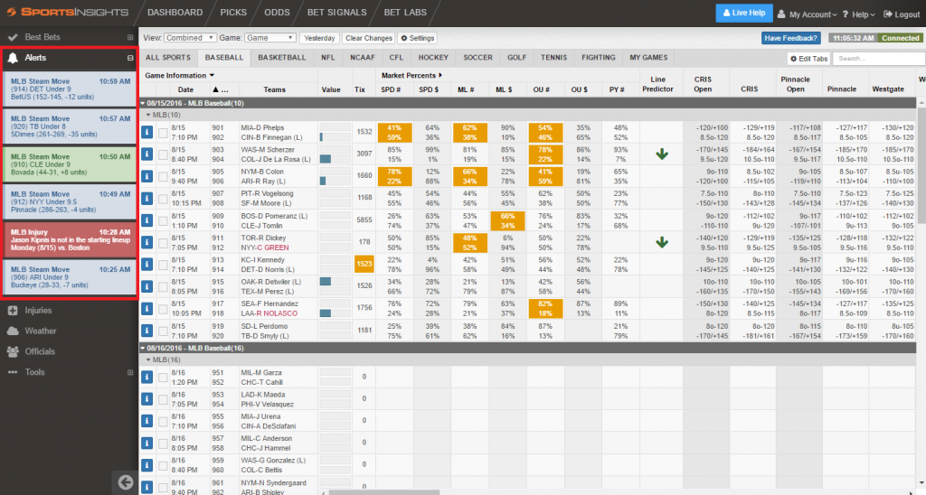Open info icon for LAD-K Maeda row

click(147, 399)
